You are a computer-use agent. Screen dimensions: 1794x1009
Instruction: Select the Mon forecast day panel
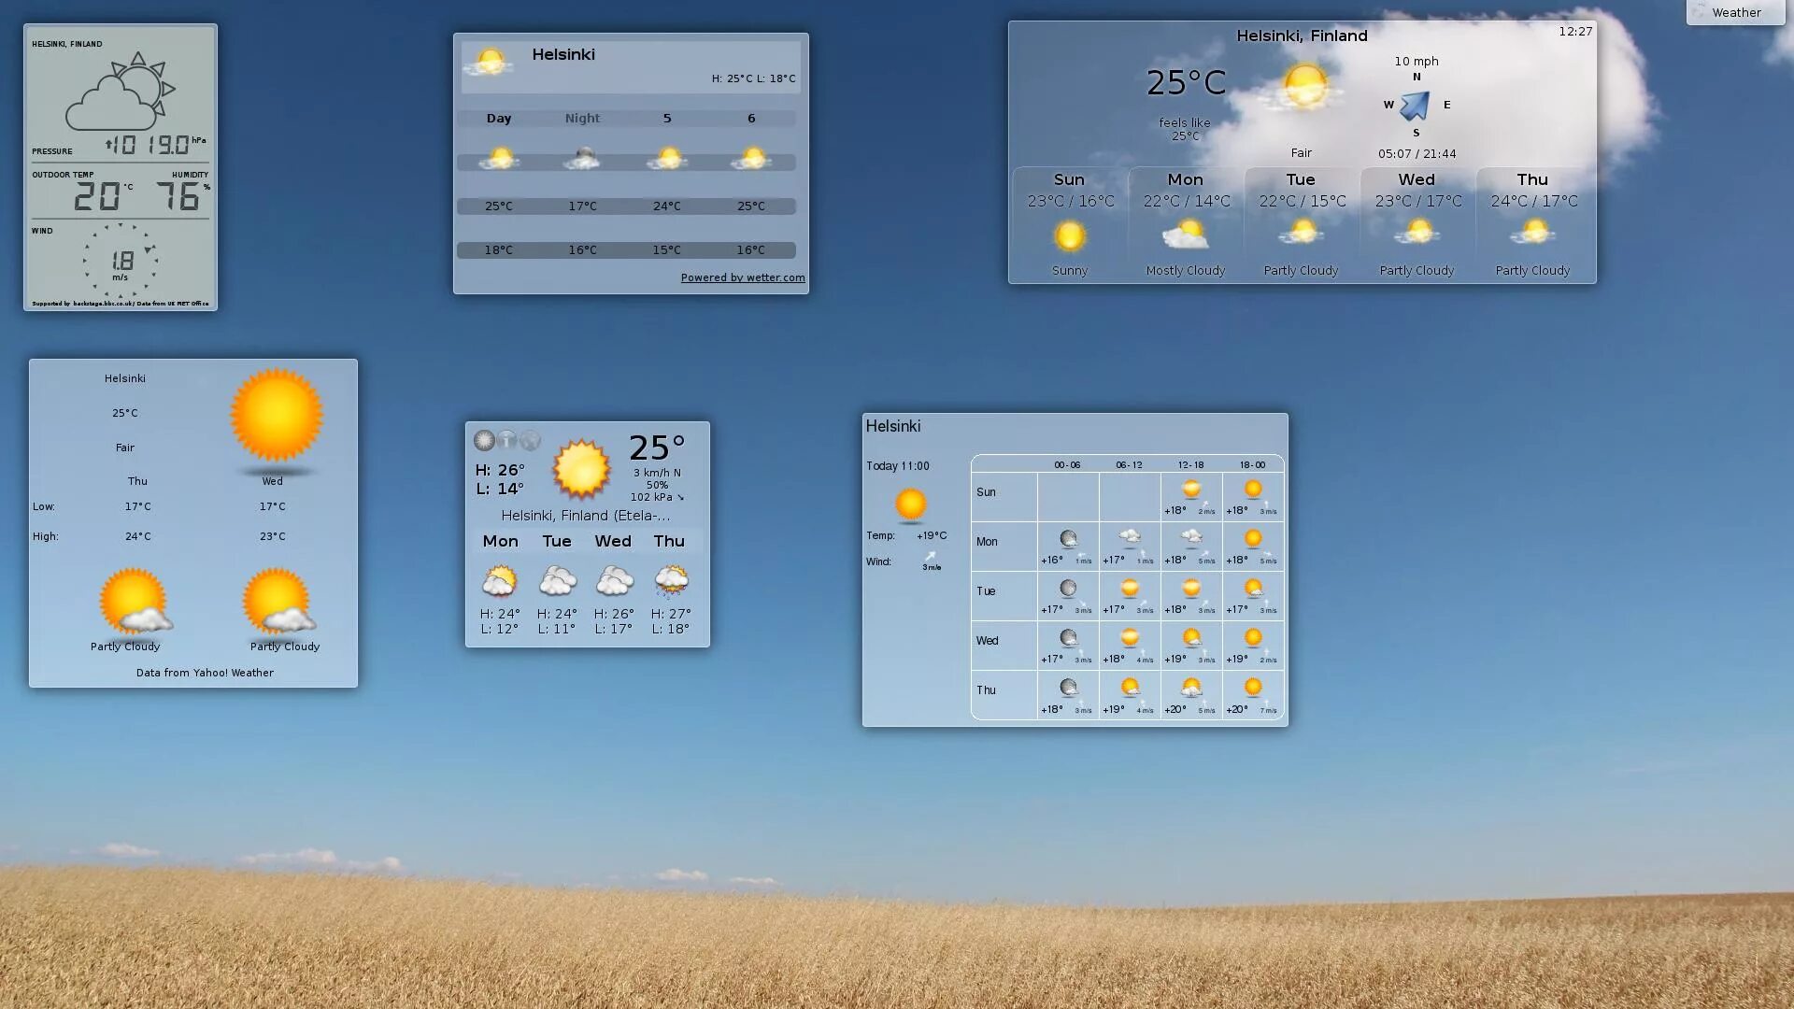pyautogui.click(x=1185, y=224)
